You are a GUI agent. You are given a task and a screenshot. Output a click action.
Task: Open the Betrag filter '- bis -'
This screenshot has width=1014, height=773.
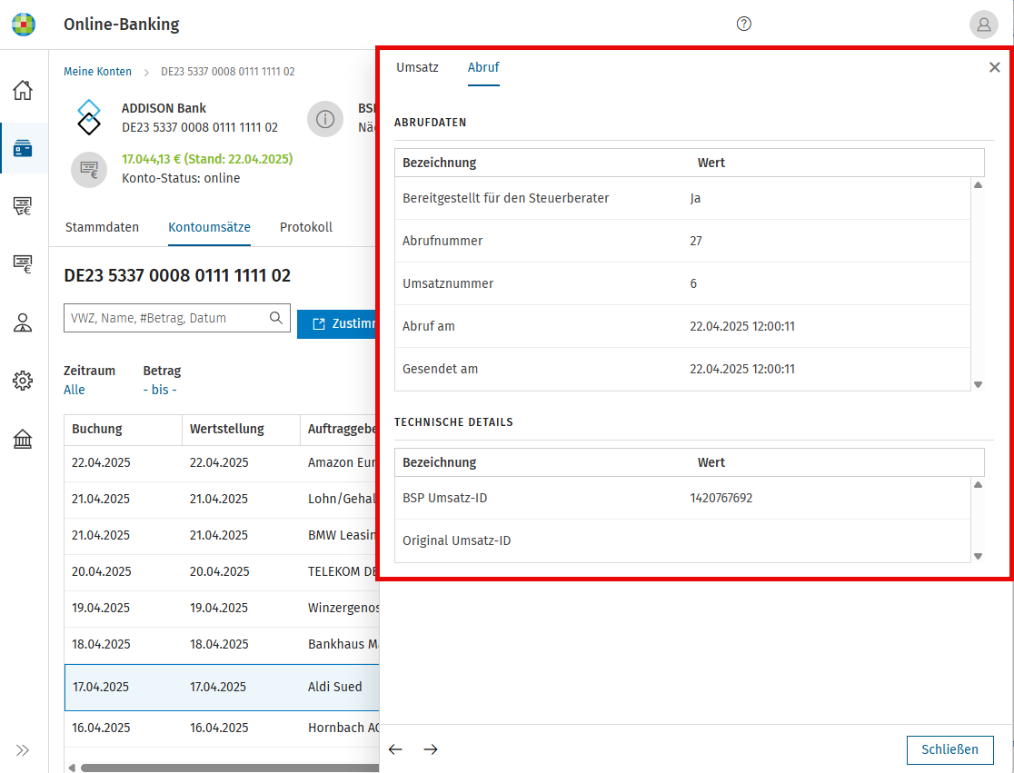(x=160, y=390)
